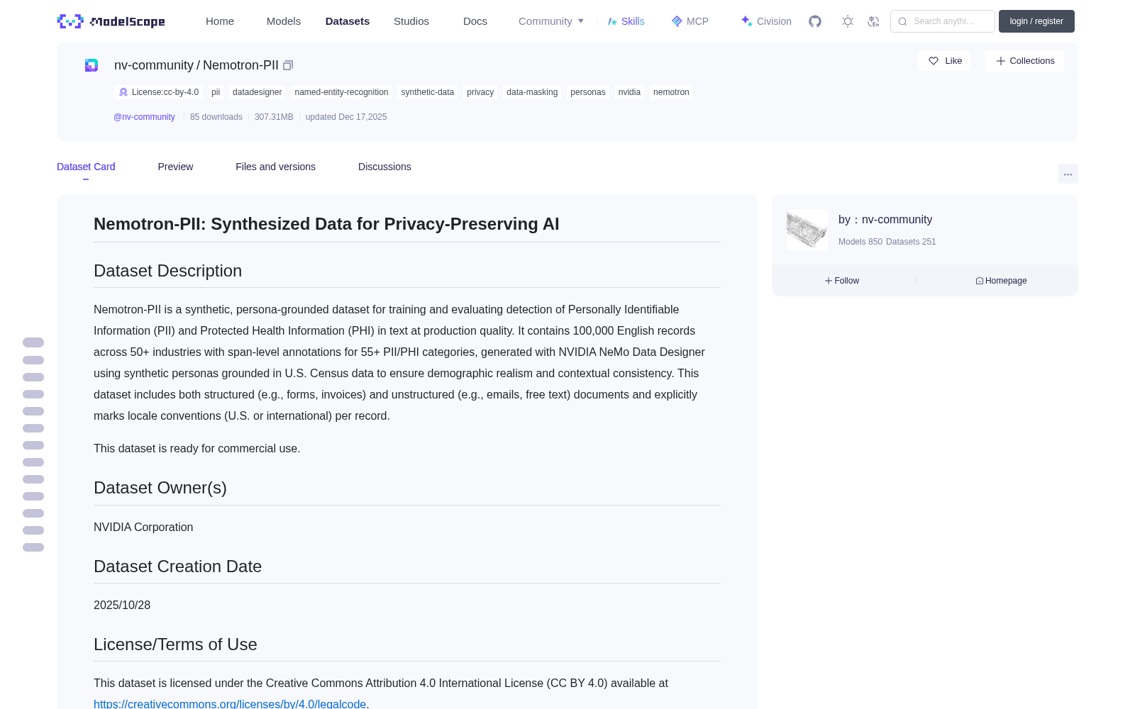Focus the search input field

click(943, 21)
